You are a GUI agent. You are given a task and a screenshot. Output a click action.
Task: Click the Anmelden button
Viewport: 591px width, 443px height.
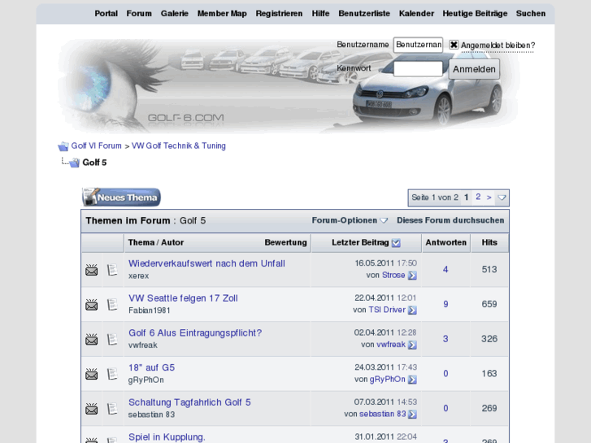point(474,69)
